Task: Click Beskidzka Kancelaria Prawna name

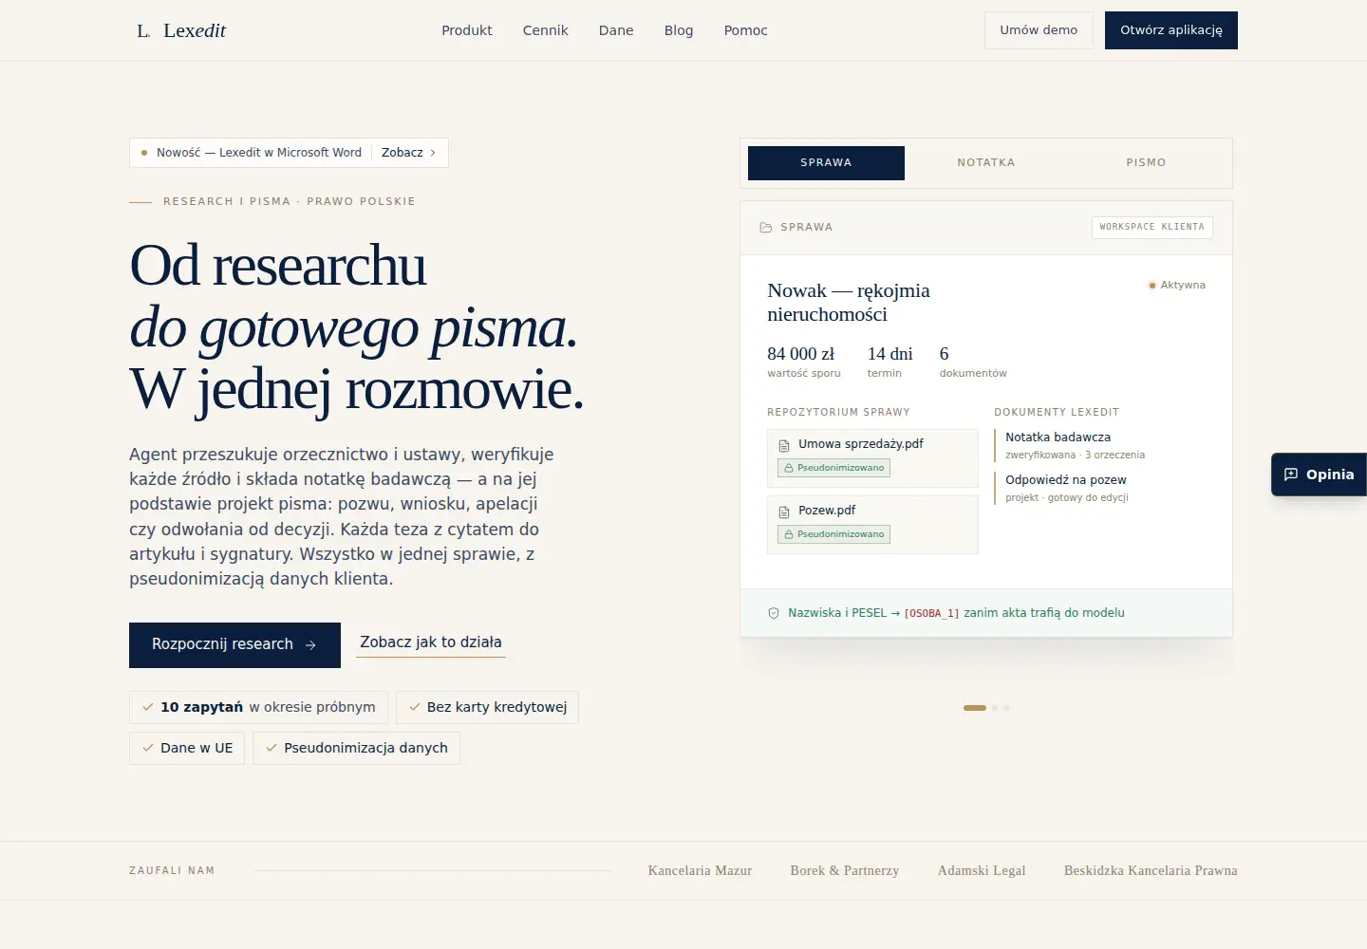Action: click(x=1151, y=870)
